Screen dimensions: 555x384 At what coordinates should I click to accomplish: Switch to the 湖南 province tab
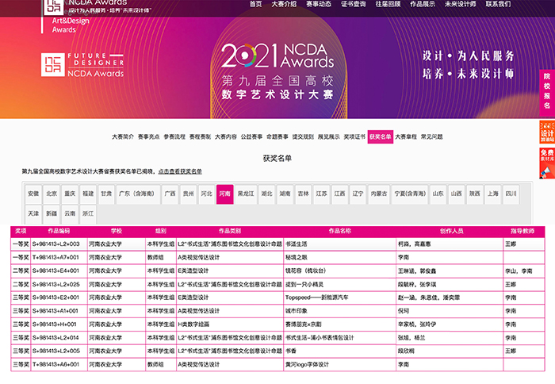click(285, 194)
